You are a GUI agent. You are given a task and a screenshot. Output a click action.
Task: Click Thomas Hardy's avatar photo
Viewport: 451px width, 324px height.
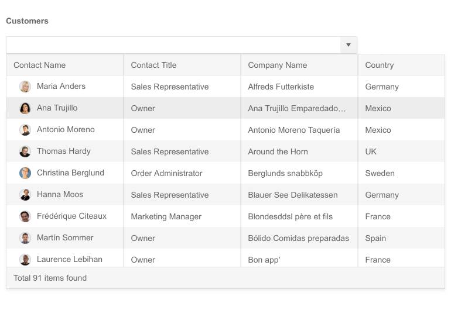tap(25, 151)
